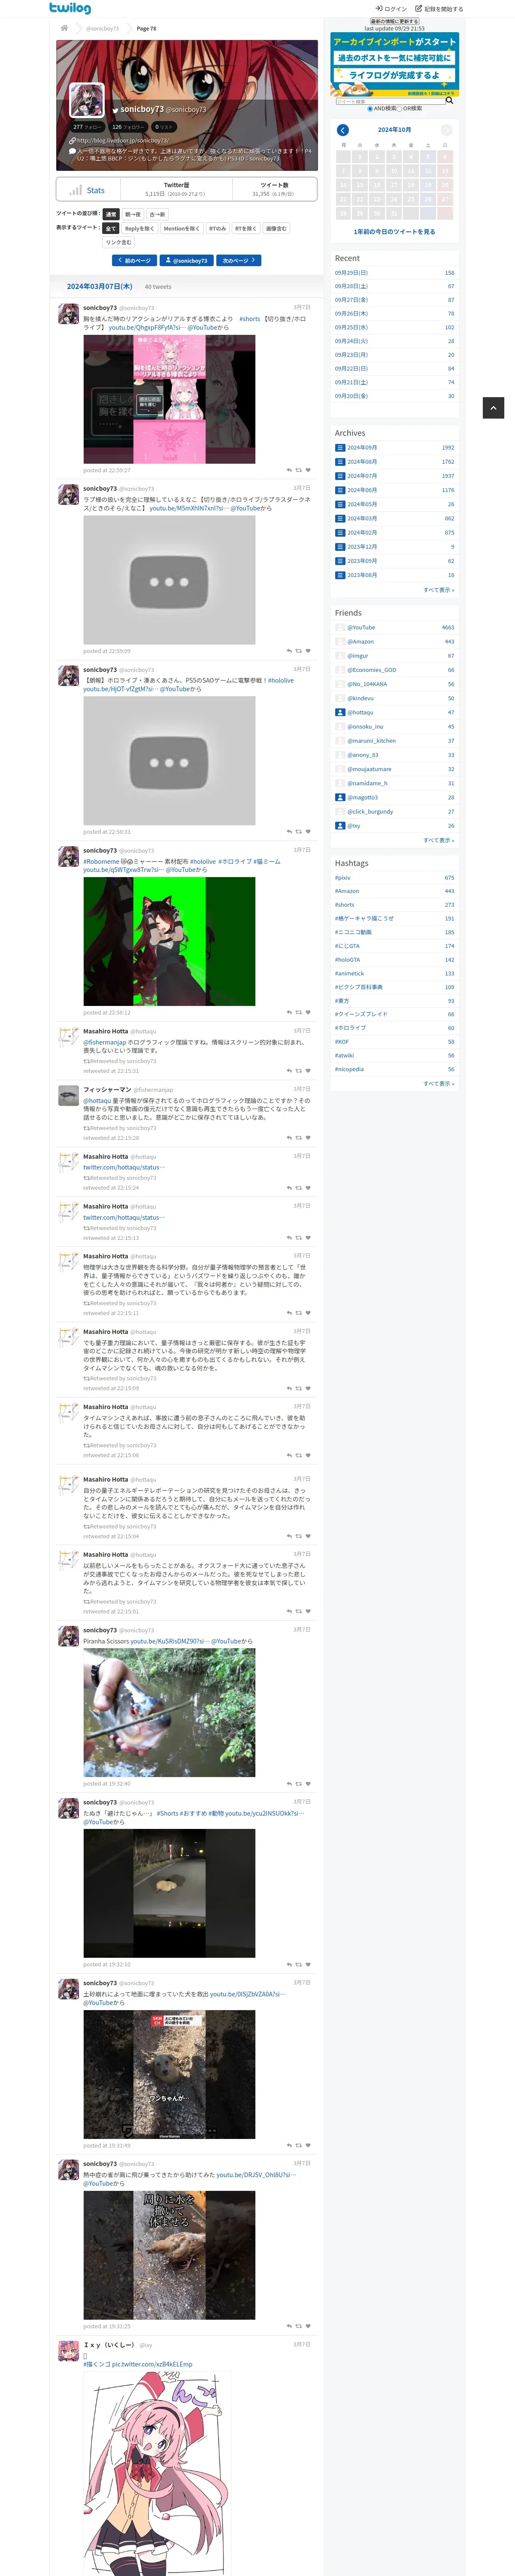Open Recent entry 09月29日(日)
The width and height of the screenshot is (515, 2576).
(351, 273)
